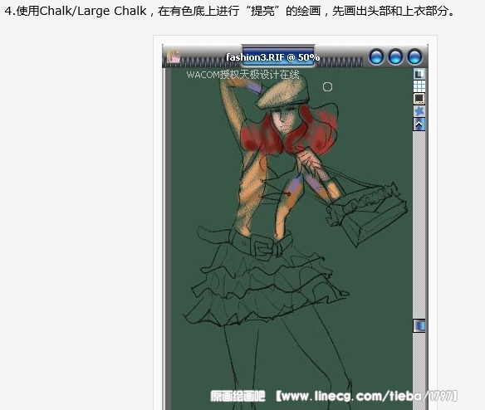The height and width of the screenshot is (410, 485).
Task: Click the first blue round window button
Action: 376,57
